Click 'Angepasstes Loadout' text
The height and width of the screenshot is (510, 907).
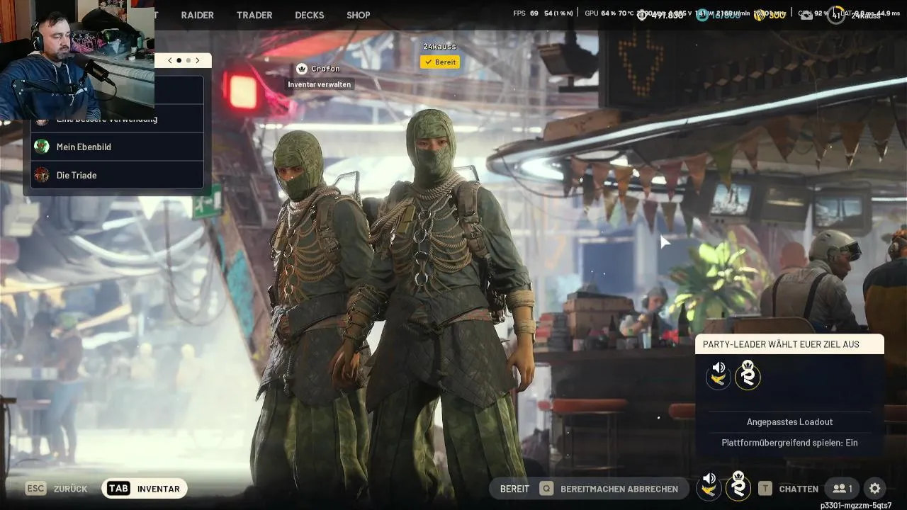click(789, 422)
